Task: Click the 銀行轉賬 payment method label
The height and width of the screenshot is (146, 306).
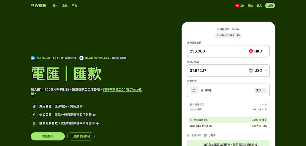Action: (206, 90)
